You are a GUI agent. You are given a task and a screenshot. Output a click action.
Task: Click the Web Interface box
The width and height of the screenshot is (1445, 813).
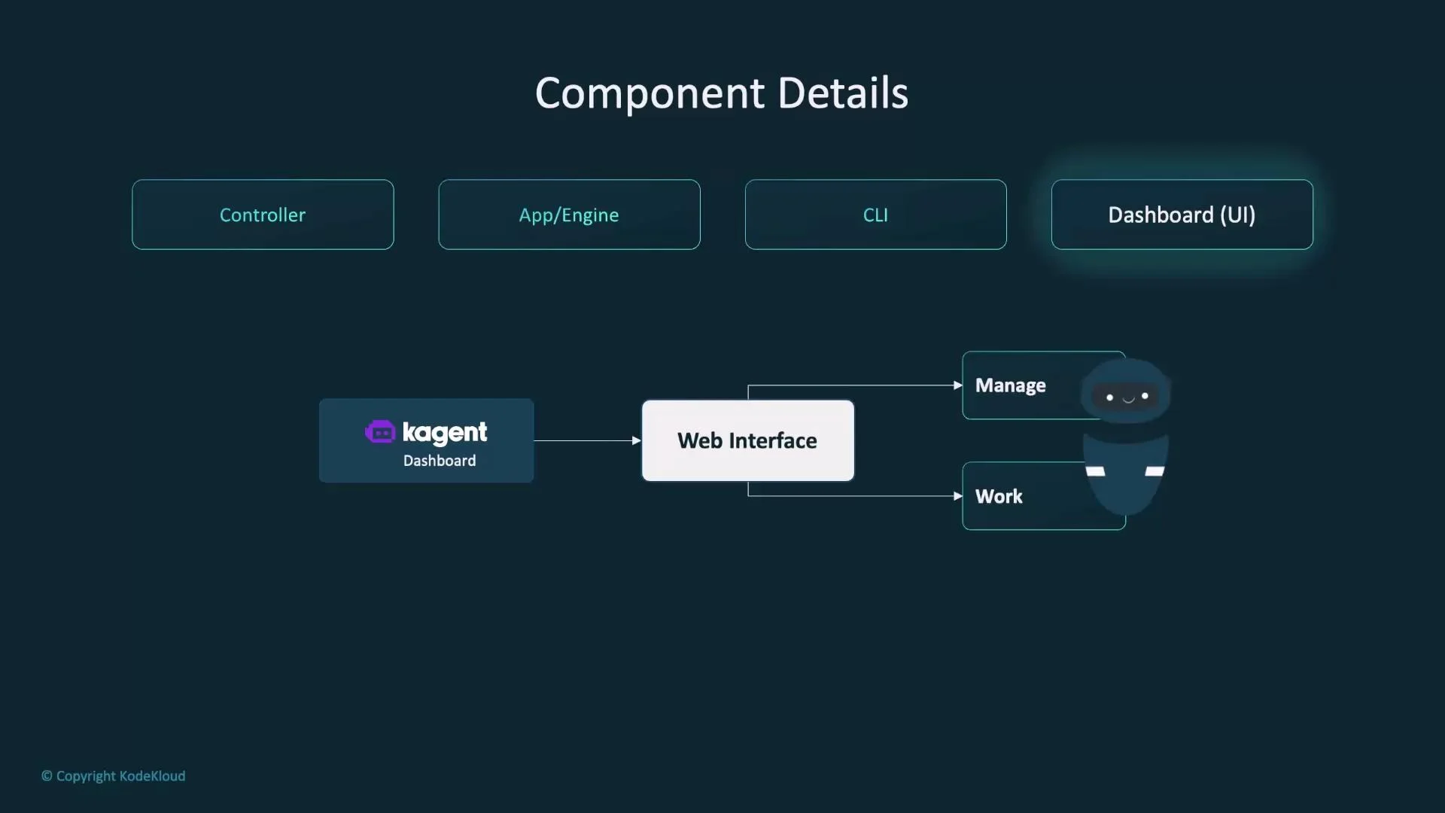click(x=747, y=440)
